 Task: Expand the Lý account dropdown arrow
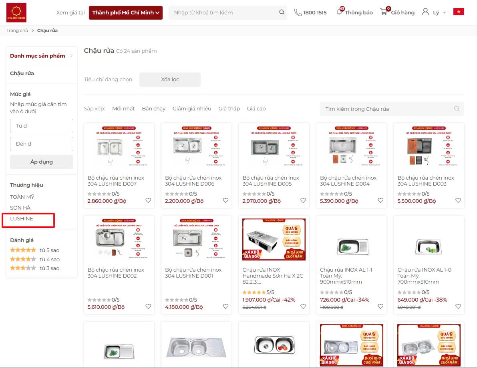445,13
